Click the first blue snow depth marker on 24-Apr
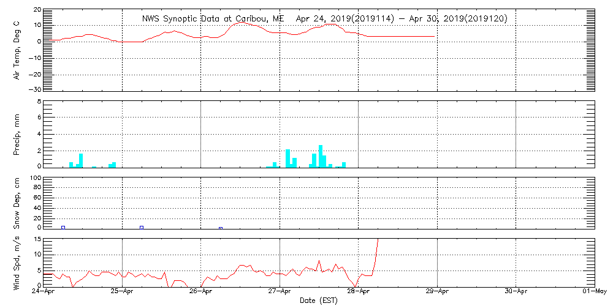Screen dimensions: 613x306 coord(63,228)
